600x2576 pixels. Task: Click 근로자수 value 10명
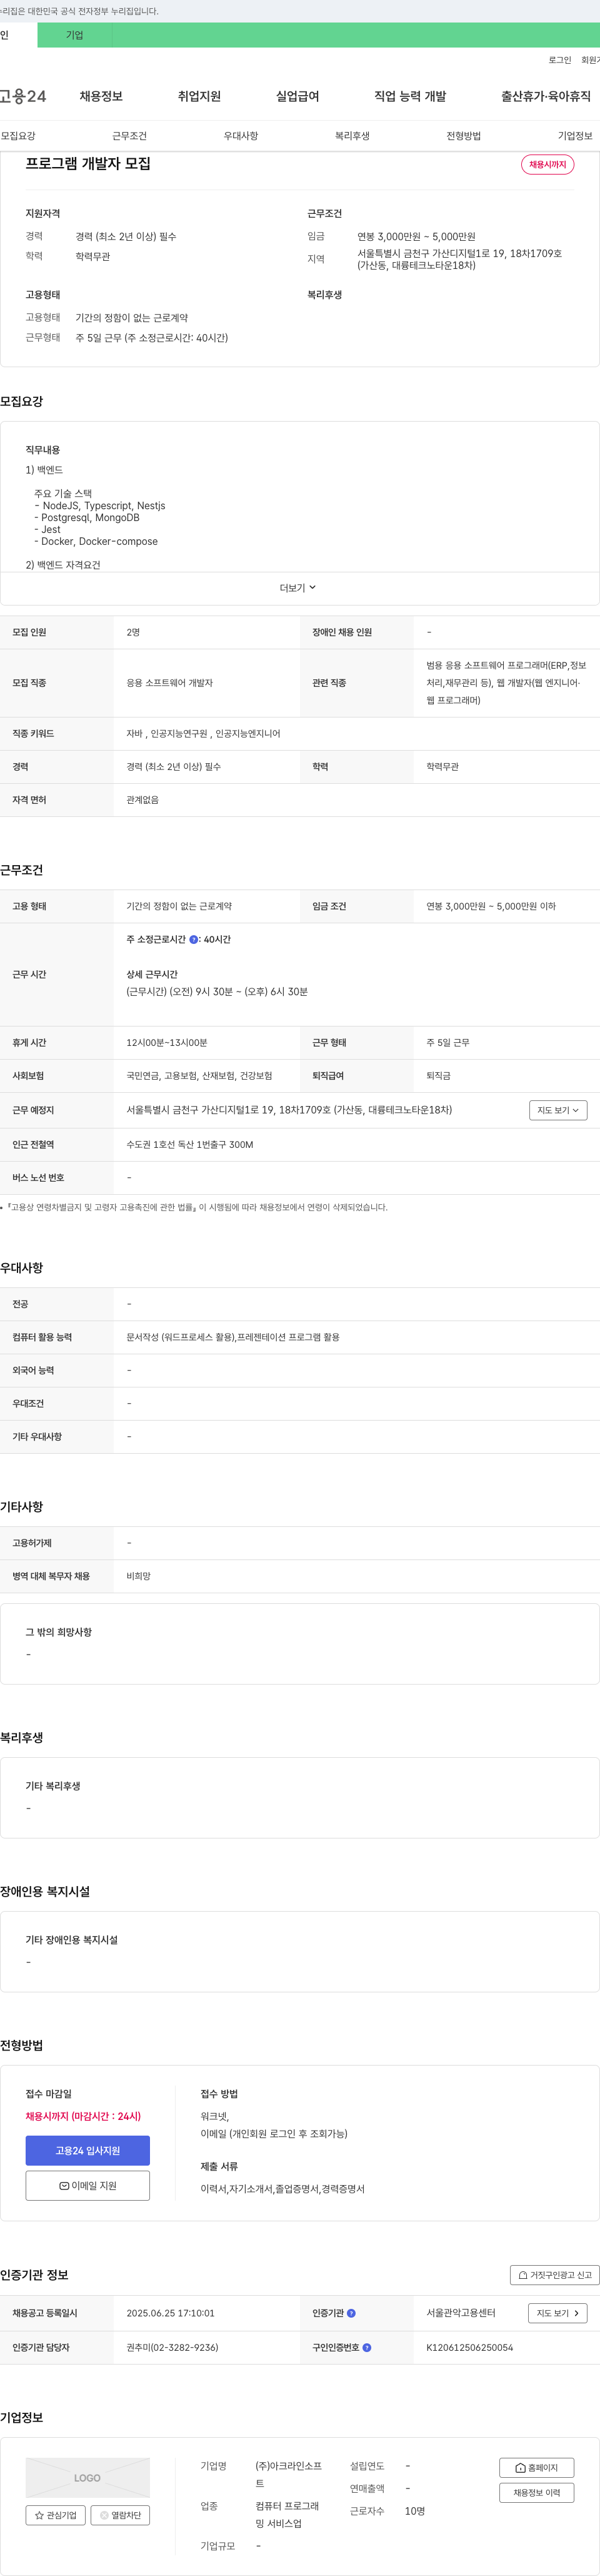click(414, 2511)
